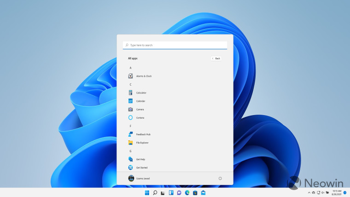350x197 pixels.
Task: Focus the Type here to search box
Action: 175,45
